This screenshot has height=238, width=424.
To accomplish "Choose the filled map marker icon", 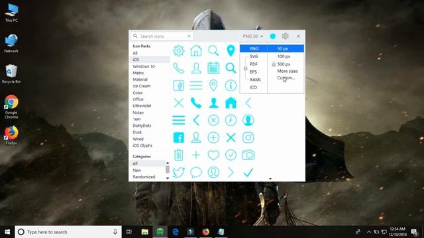I will (231, 51).
